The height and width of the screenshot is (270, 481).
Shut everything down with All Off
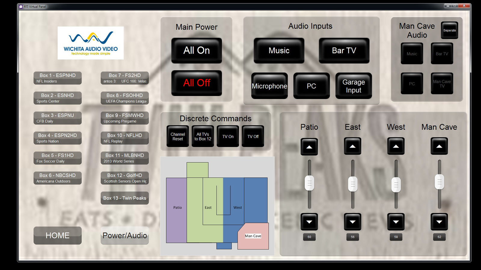pyautogui.click(x=197, y=83)
